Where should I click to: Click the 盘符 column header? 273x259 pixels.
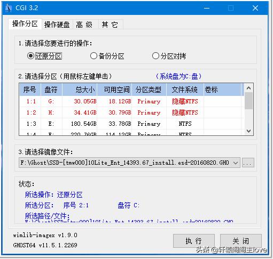[x=51, y=90]
